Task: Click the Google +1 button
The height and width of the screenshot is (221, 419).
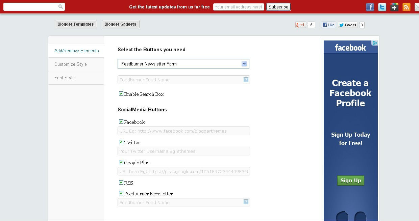Action: (x=300, y=25)
